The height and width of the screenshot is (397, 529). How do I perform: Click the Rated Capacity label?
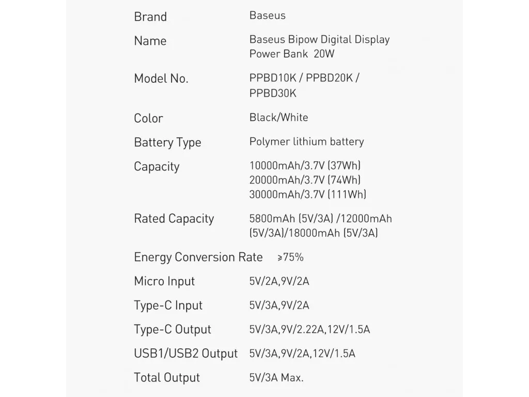(x=174, y=219)
